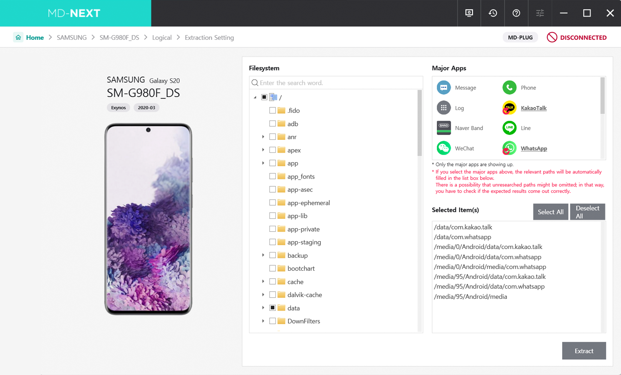Viewport: 621px width, 375px height.
Task: Expand the anr folder
Action: 263,137
